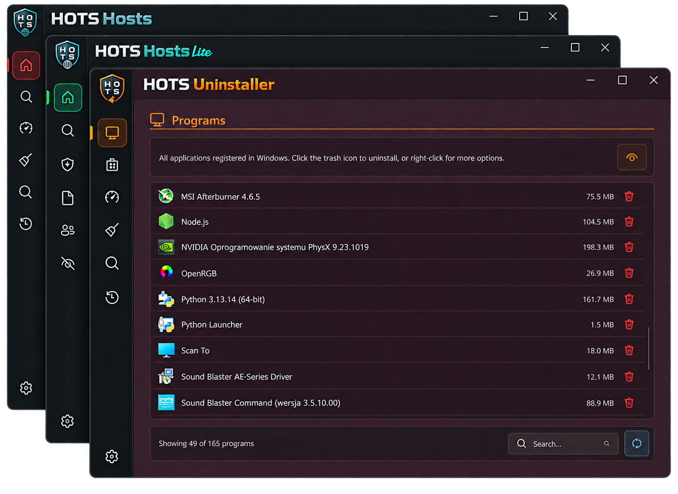This screenshot has height=494, width=678.
Task: Toggle the crossed-out eye icon in Hosts Lite
Action: (68, 263)
